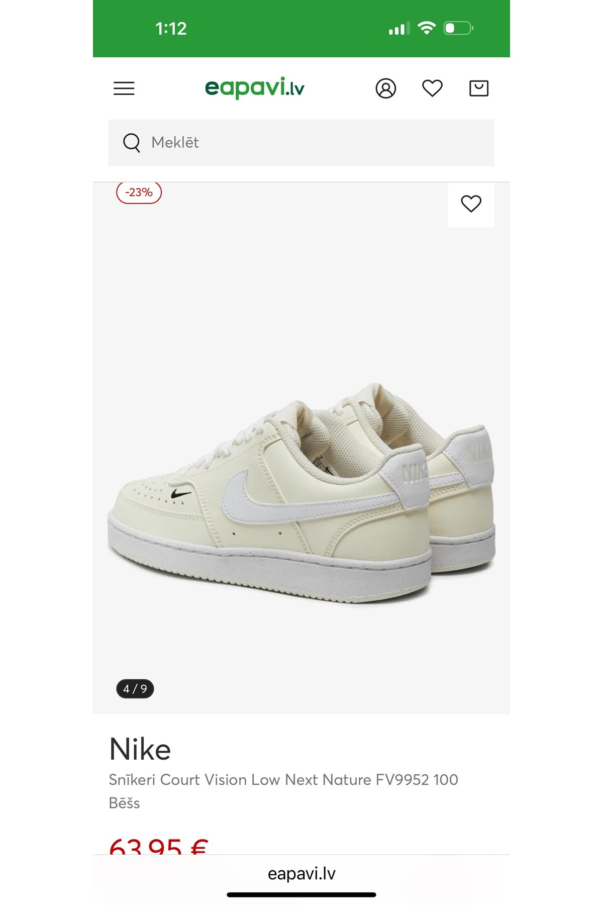Open the shopping bag cart

478,88
